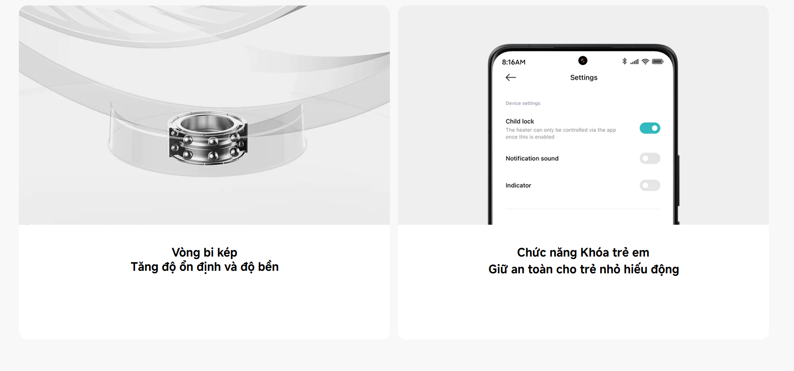This screenshot has height=371, width=794.
Task: Turn on the Indicator toggle
Action: point(650,185)
